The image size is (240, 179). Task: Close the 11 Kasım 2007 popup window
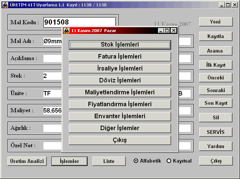point(173,30)
